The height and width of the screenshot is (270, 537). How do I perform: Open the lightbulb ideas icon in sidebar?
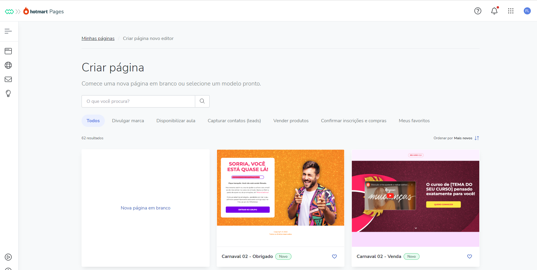tap(8, 93)
